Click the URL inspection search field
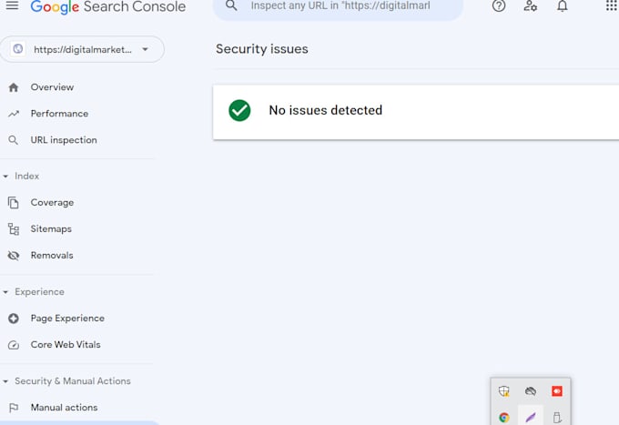The height and width of the screenshot is (425, 619). [x=346, y=6]
